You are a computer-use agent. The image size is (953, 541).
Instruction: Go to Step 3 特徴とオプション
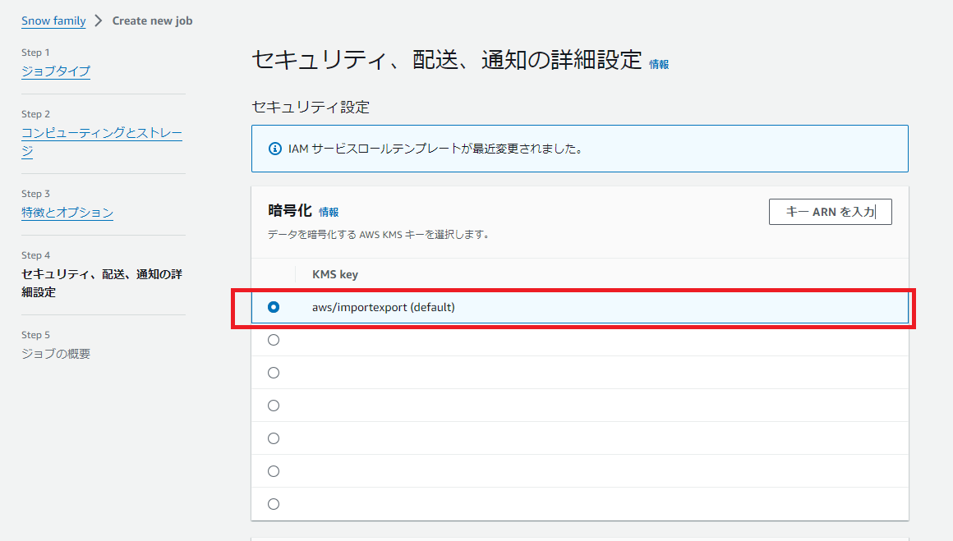pyautogui.click(x=67, y=213)
